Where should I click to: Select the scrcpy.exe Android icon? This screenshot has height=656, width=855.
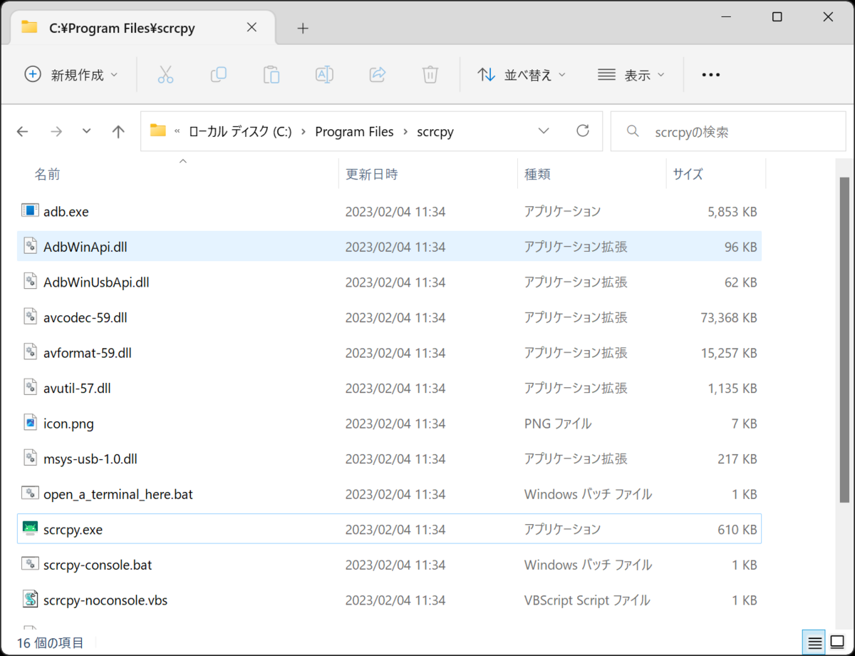click(30, 529)
